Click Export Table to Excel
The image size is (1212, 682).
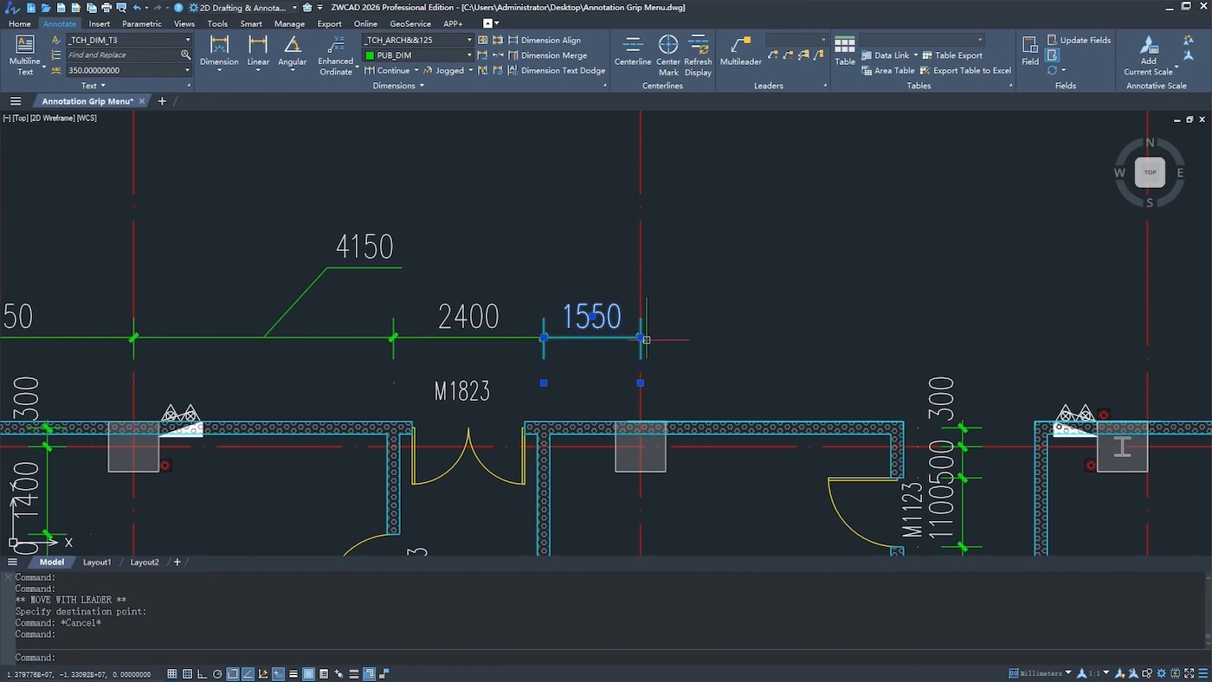pyautogui.click(x=965, y=71)
